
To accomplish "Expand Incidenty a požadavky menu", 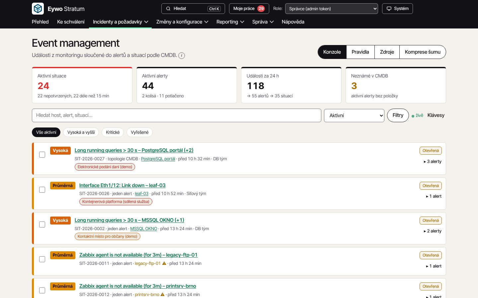I will (x=120, y=22).
